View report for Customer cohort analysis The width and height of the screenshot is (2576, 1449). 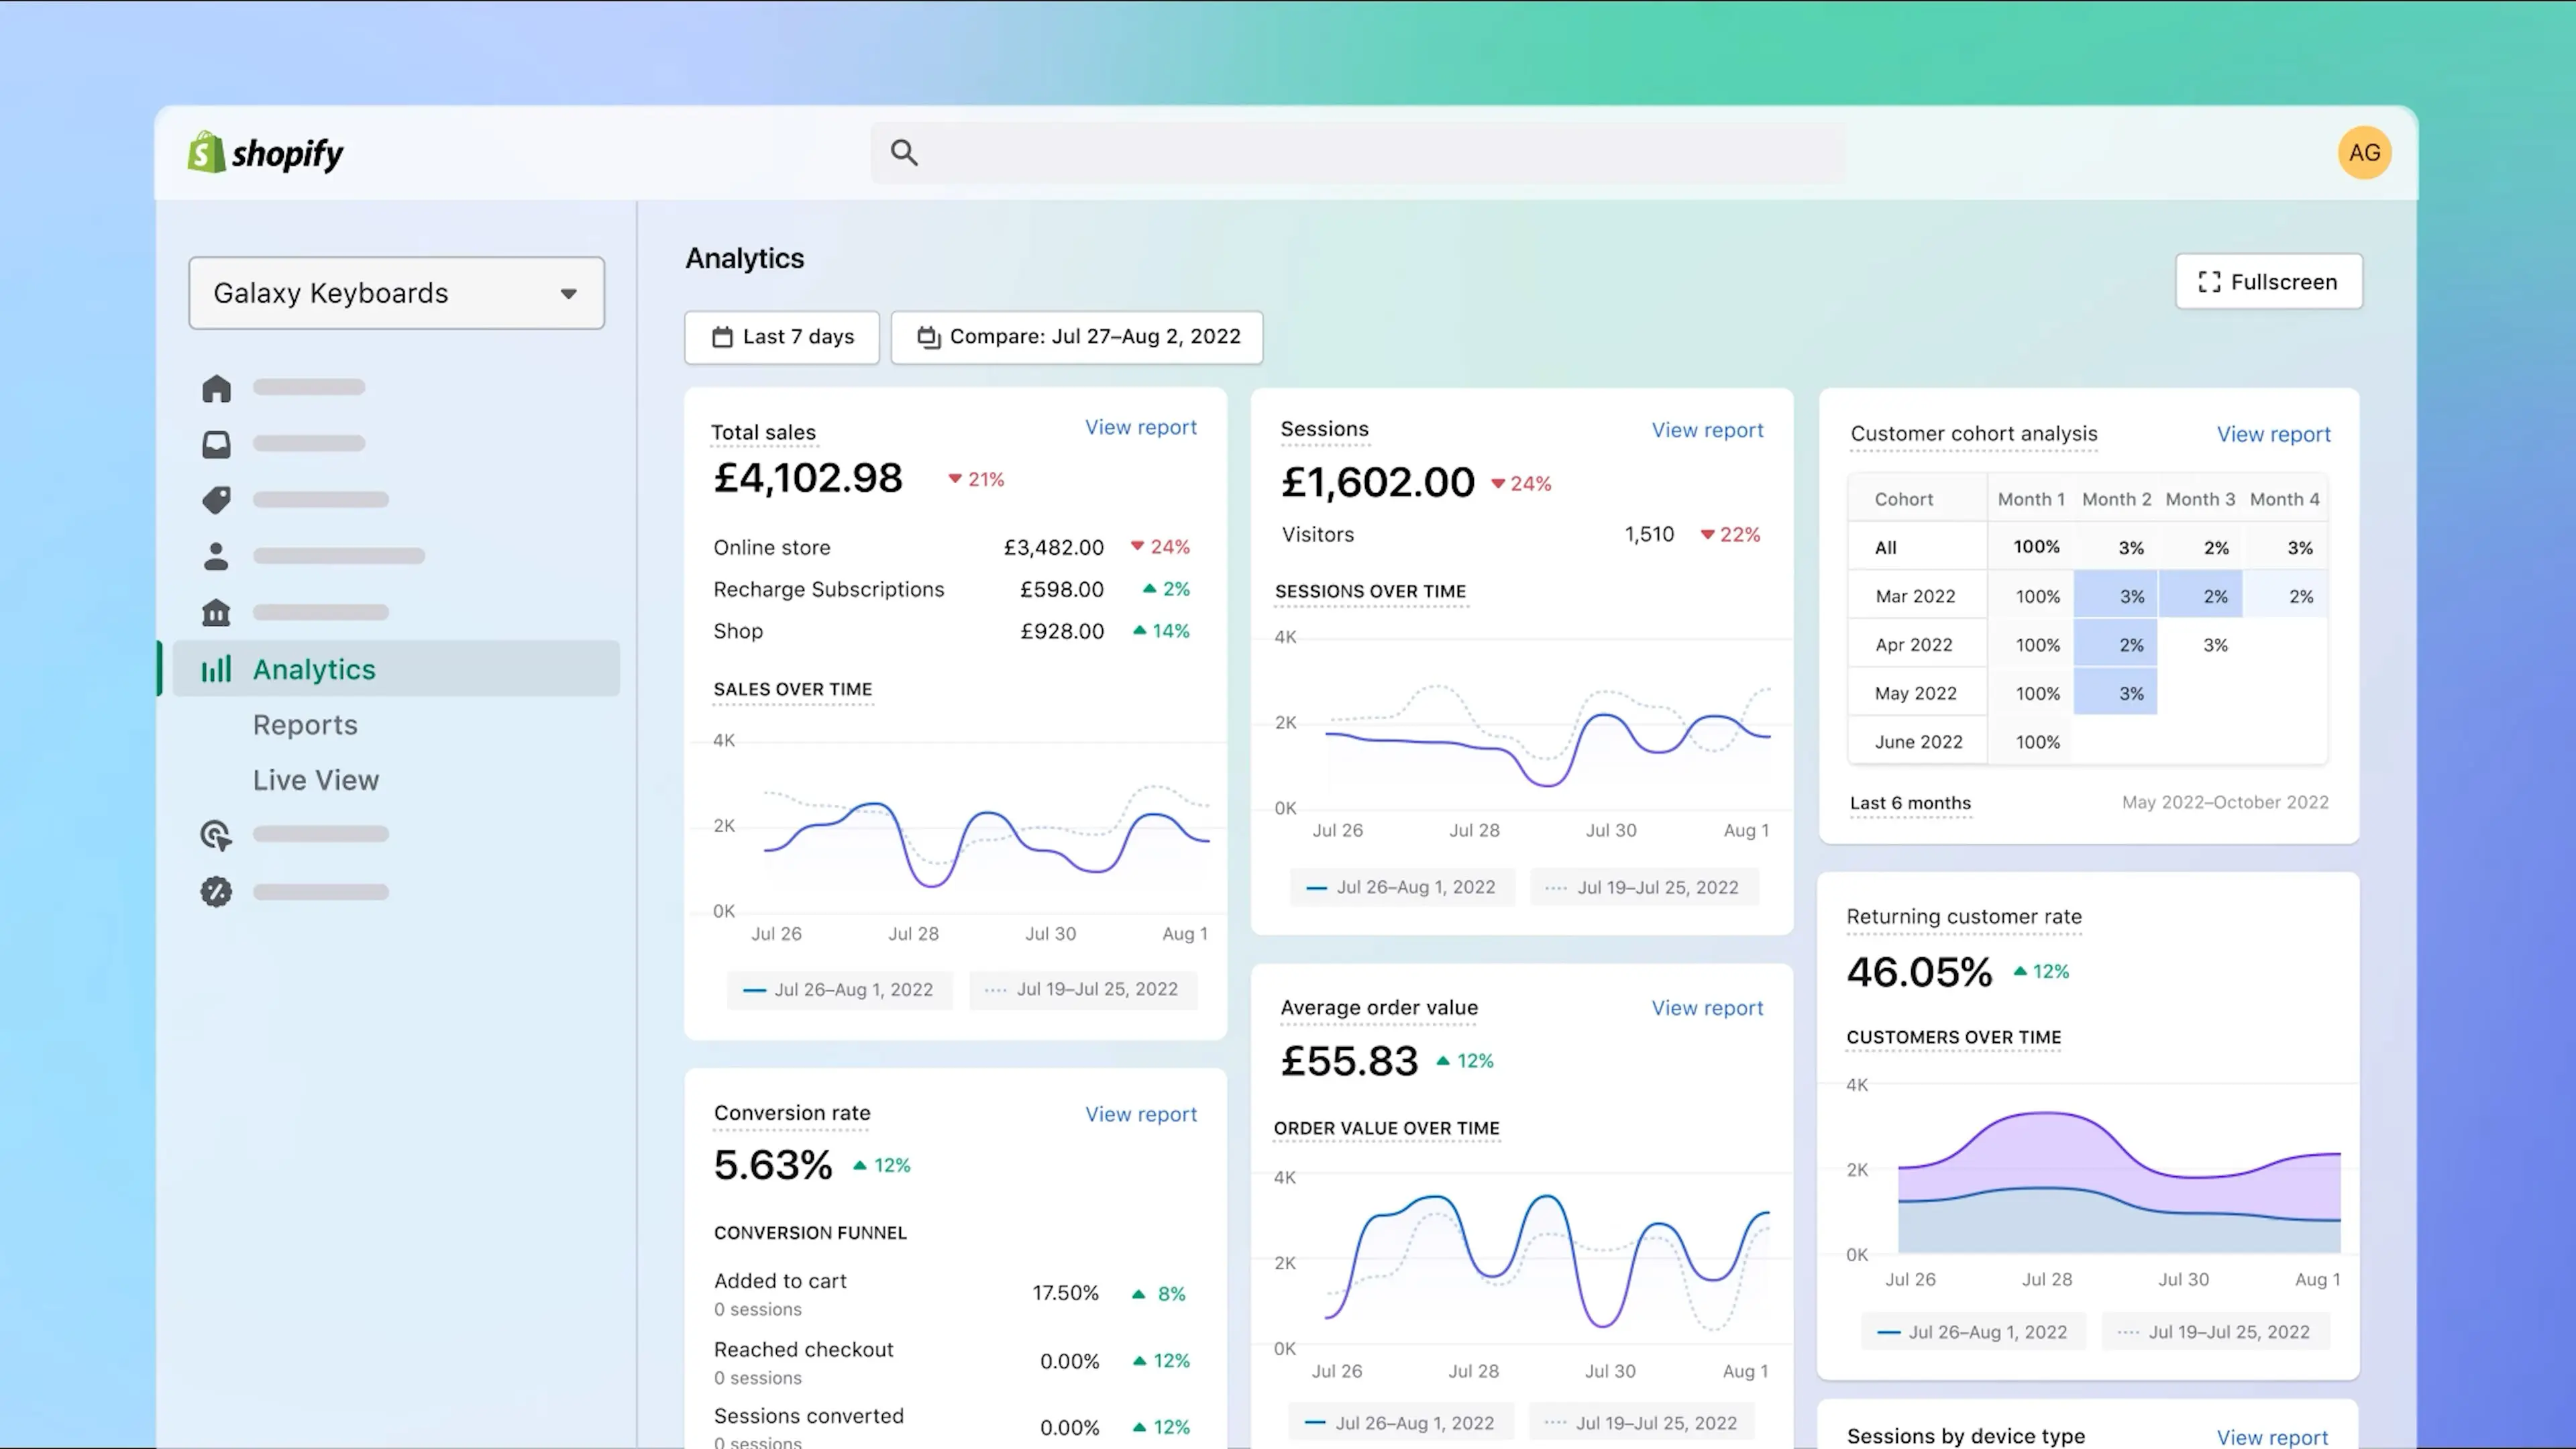tap(2273, 434)
